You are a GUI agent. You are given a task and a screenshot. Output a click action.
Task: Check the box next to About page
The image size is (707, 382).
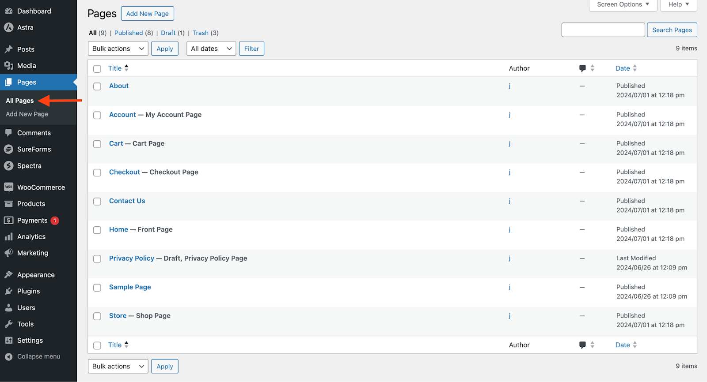point(97,86)
